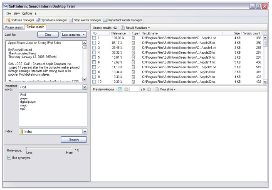Viewport: 272px width, 190px height.
Task: Select 'mp3' in important words list
Action: [x=22, y=109]
